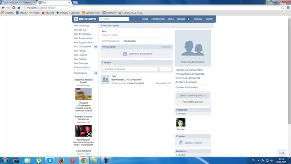Open the new tab button

point(75,2)
